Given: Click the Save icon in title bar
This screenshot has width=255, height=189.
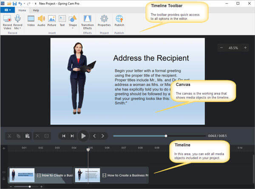Looking at the screenshot, I should pos(14,3).
